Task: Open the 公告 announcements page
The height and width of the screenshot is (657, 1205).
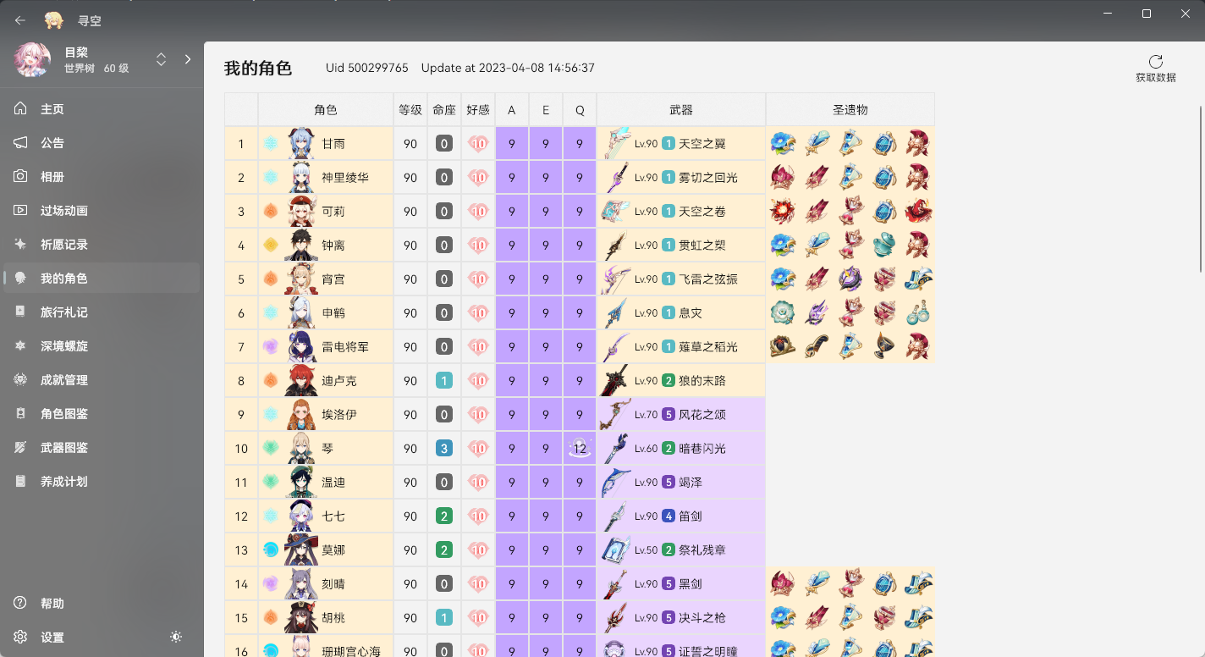Action: point(102,143)
